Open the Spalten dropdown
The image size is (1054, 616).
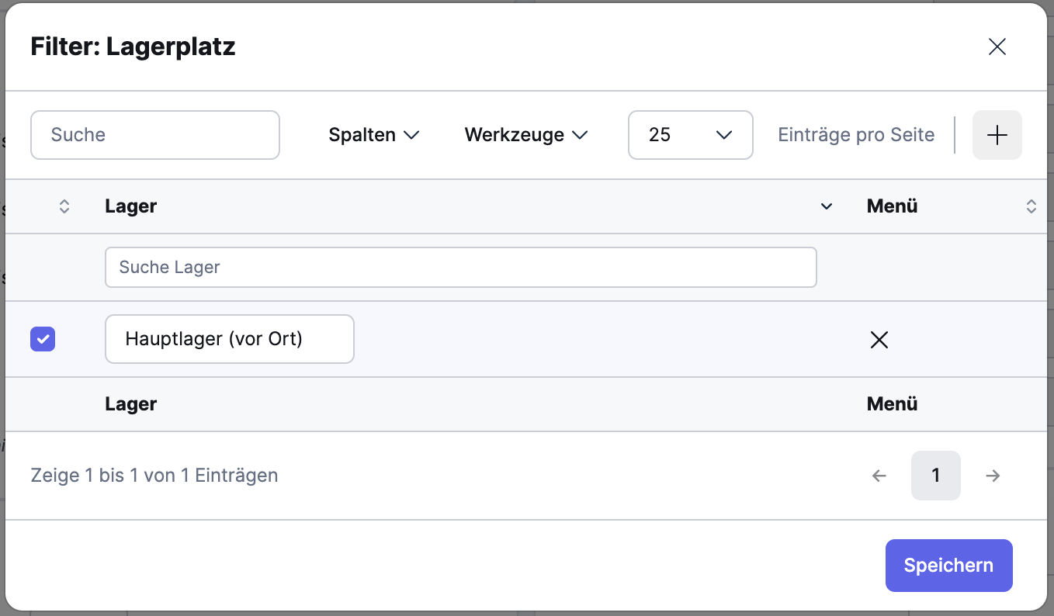click(x=374, y=135)
